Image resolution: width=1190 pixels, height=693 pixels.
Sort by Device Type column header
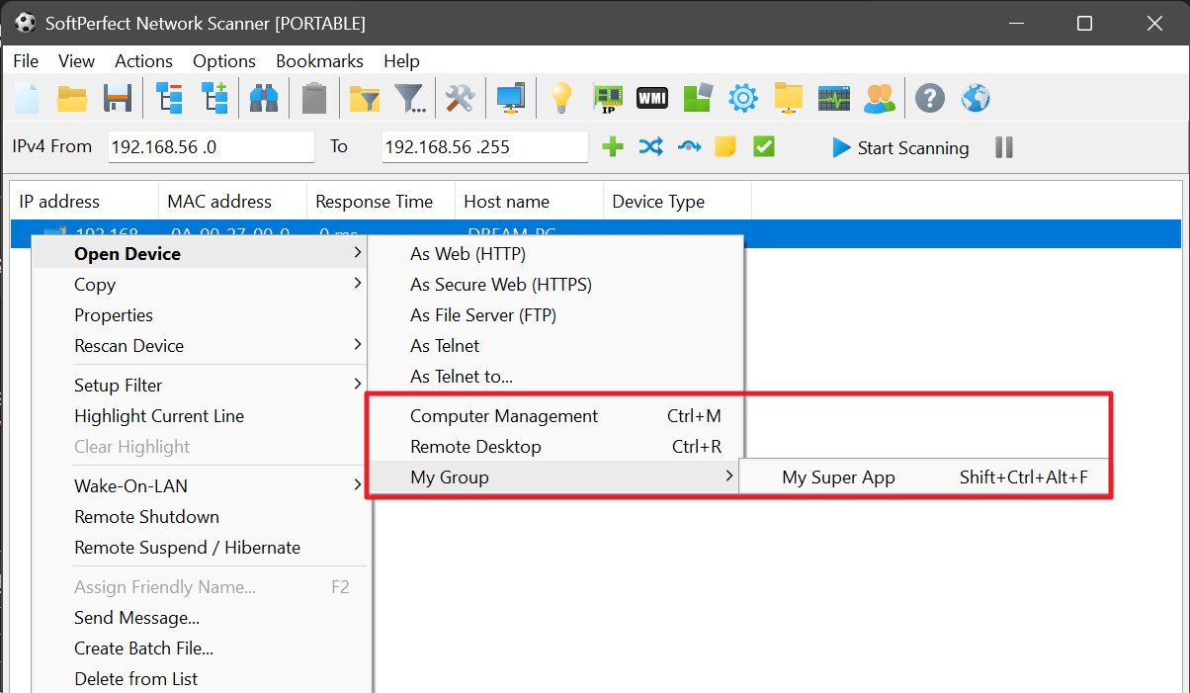(x=677, y=202)
